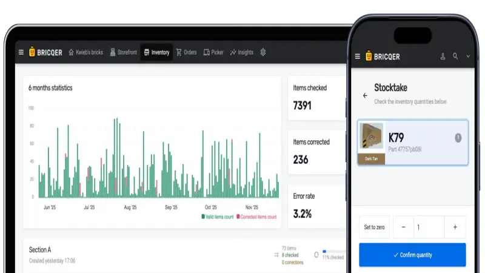Open the Section A row
The width and height of the screenshot is (485, 273).
pos(185,255)
